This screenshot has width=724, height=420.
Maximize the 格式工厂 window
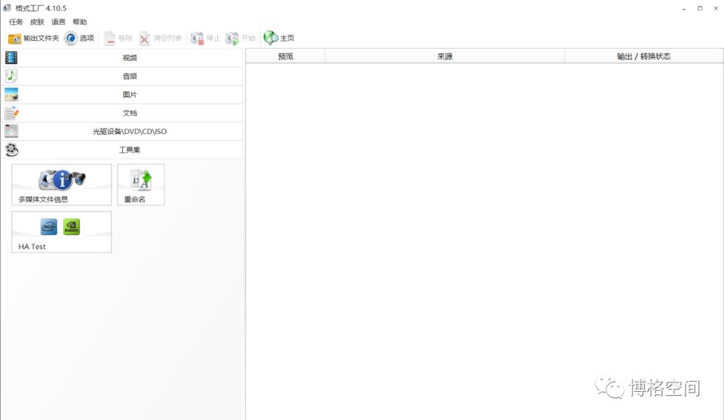pos(700,8)
